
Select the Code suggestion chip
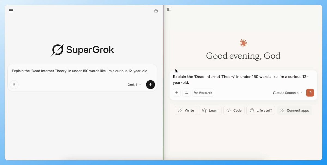(x=234, y=110)
